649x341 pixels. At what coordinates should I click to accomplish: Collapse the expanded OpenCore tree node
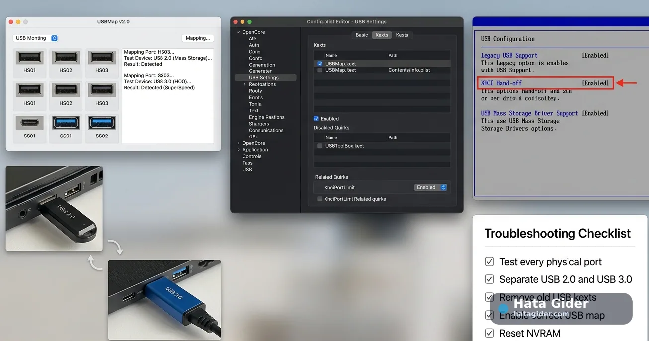coord(238,32)
